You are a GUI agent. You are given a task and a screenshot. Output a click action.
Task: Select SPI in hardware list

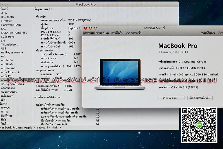click(3, 41)
